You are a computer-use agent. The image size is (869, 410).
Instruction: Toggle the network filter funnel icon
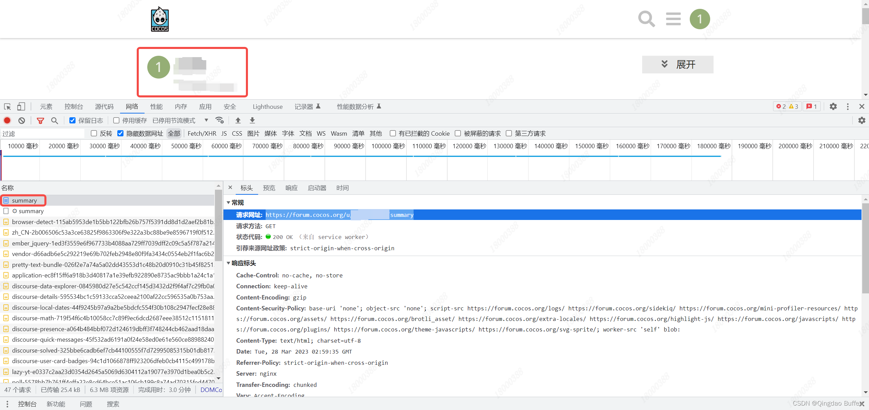click(40, 120)
